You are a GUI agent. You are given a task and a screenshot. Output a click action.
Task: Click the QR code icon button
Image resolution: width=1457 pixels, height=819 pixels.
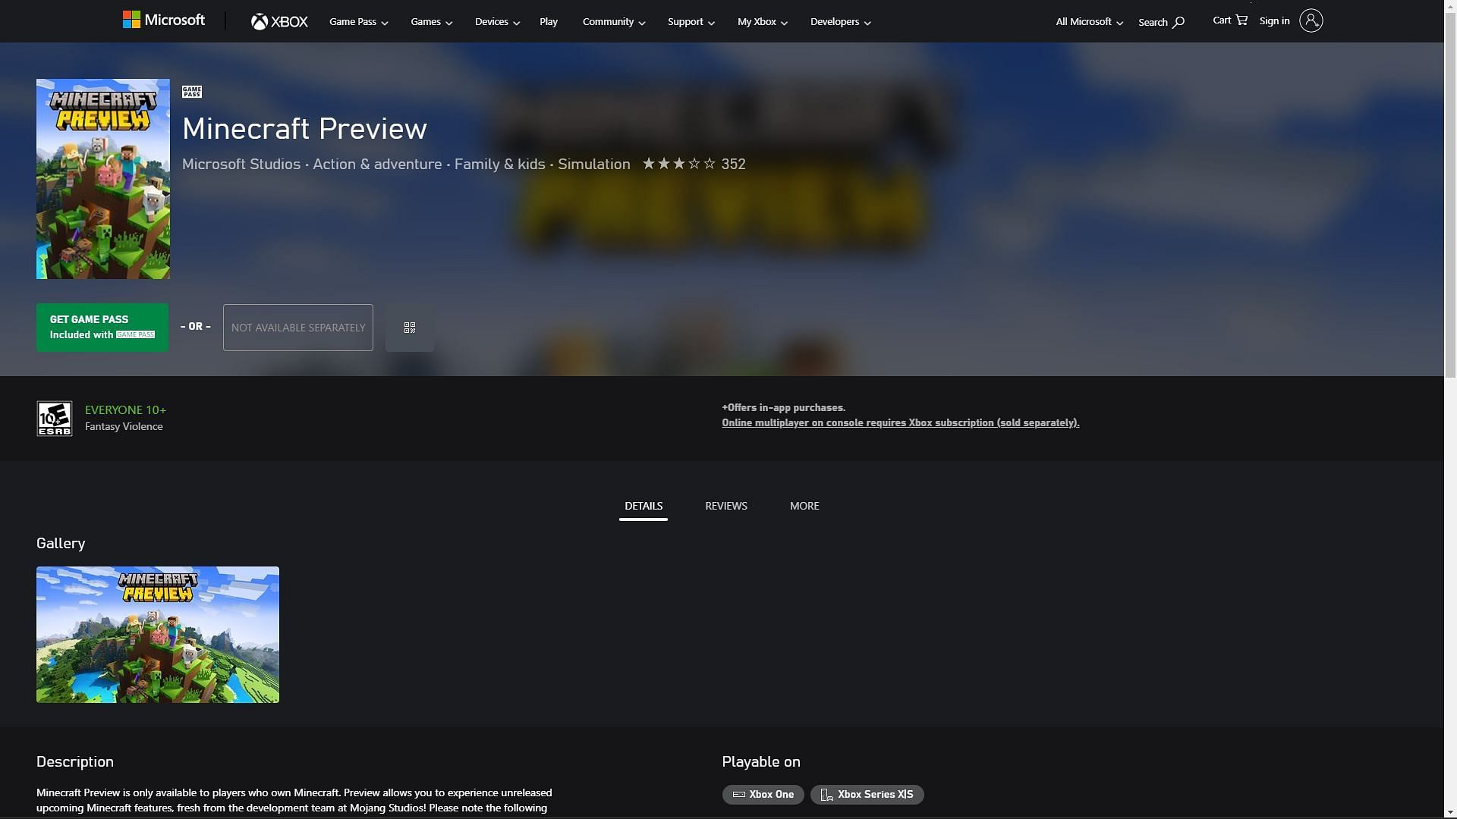coord(410,328)
